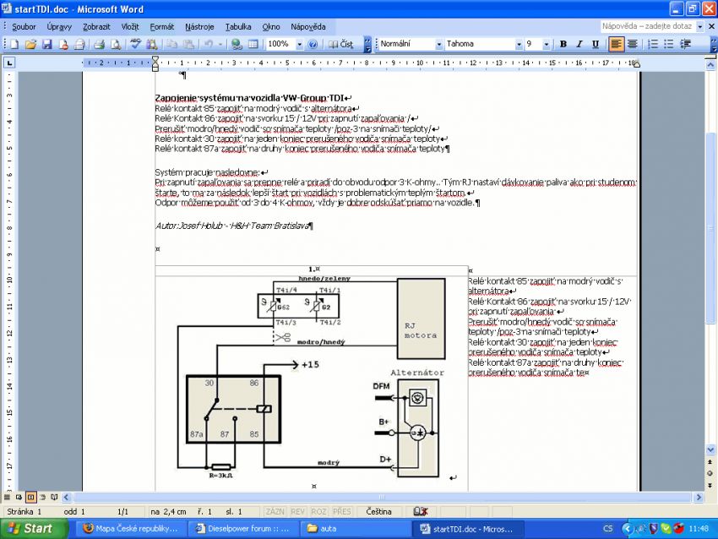Click the horizontal scrollbar thumb
The height and width of the screenshot is (539, 718).
coord(382,497)
